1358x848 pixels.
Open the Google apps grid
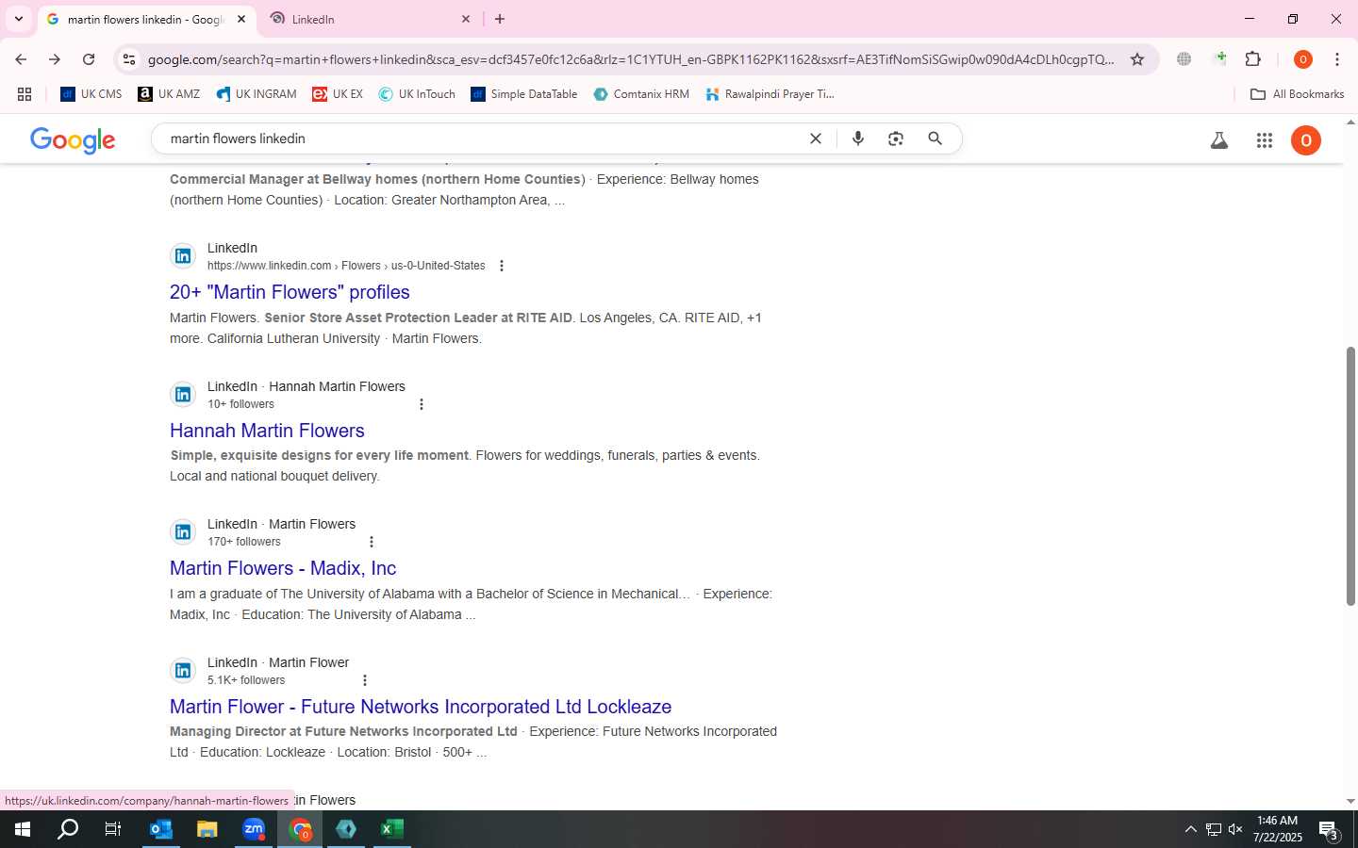(1265, 140)
